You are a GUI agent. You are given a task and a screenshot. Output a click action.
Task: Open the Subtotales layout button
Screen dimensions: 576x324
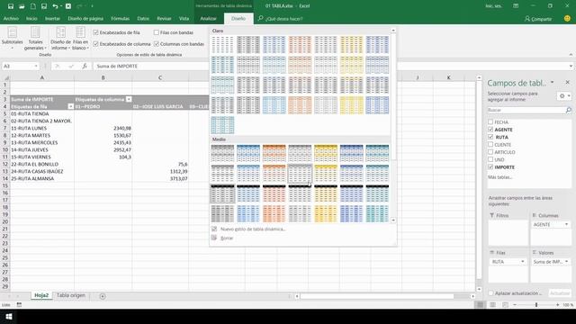tap(12, 38)
